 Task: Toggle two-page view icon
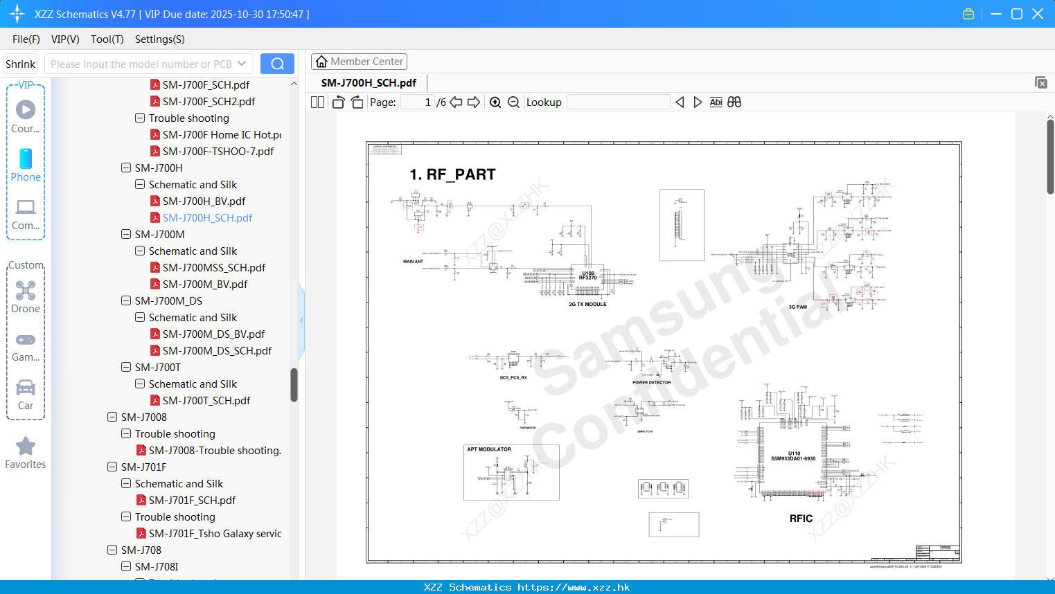pos(317,102)
